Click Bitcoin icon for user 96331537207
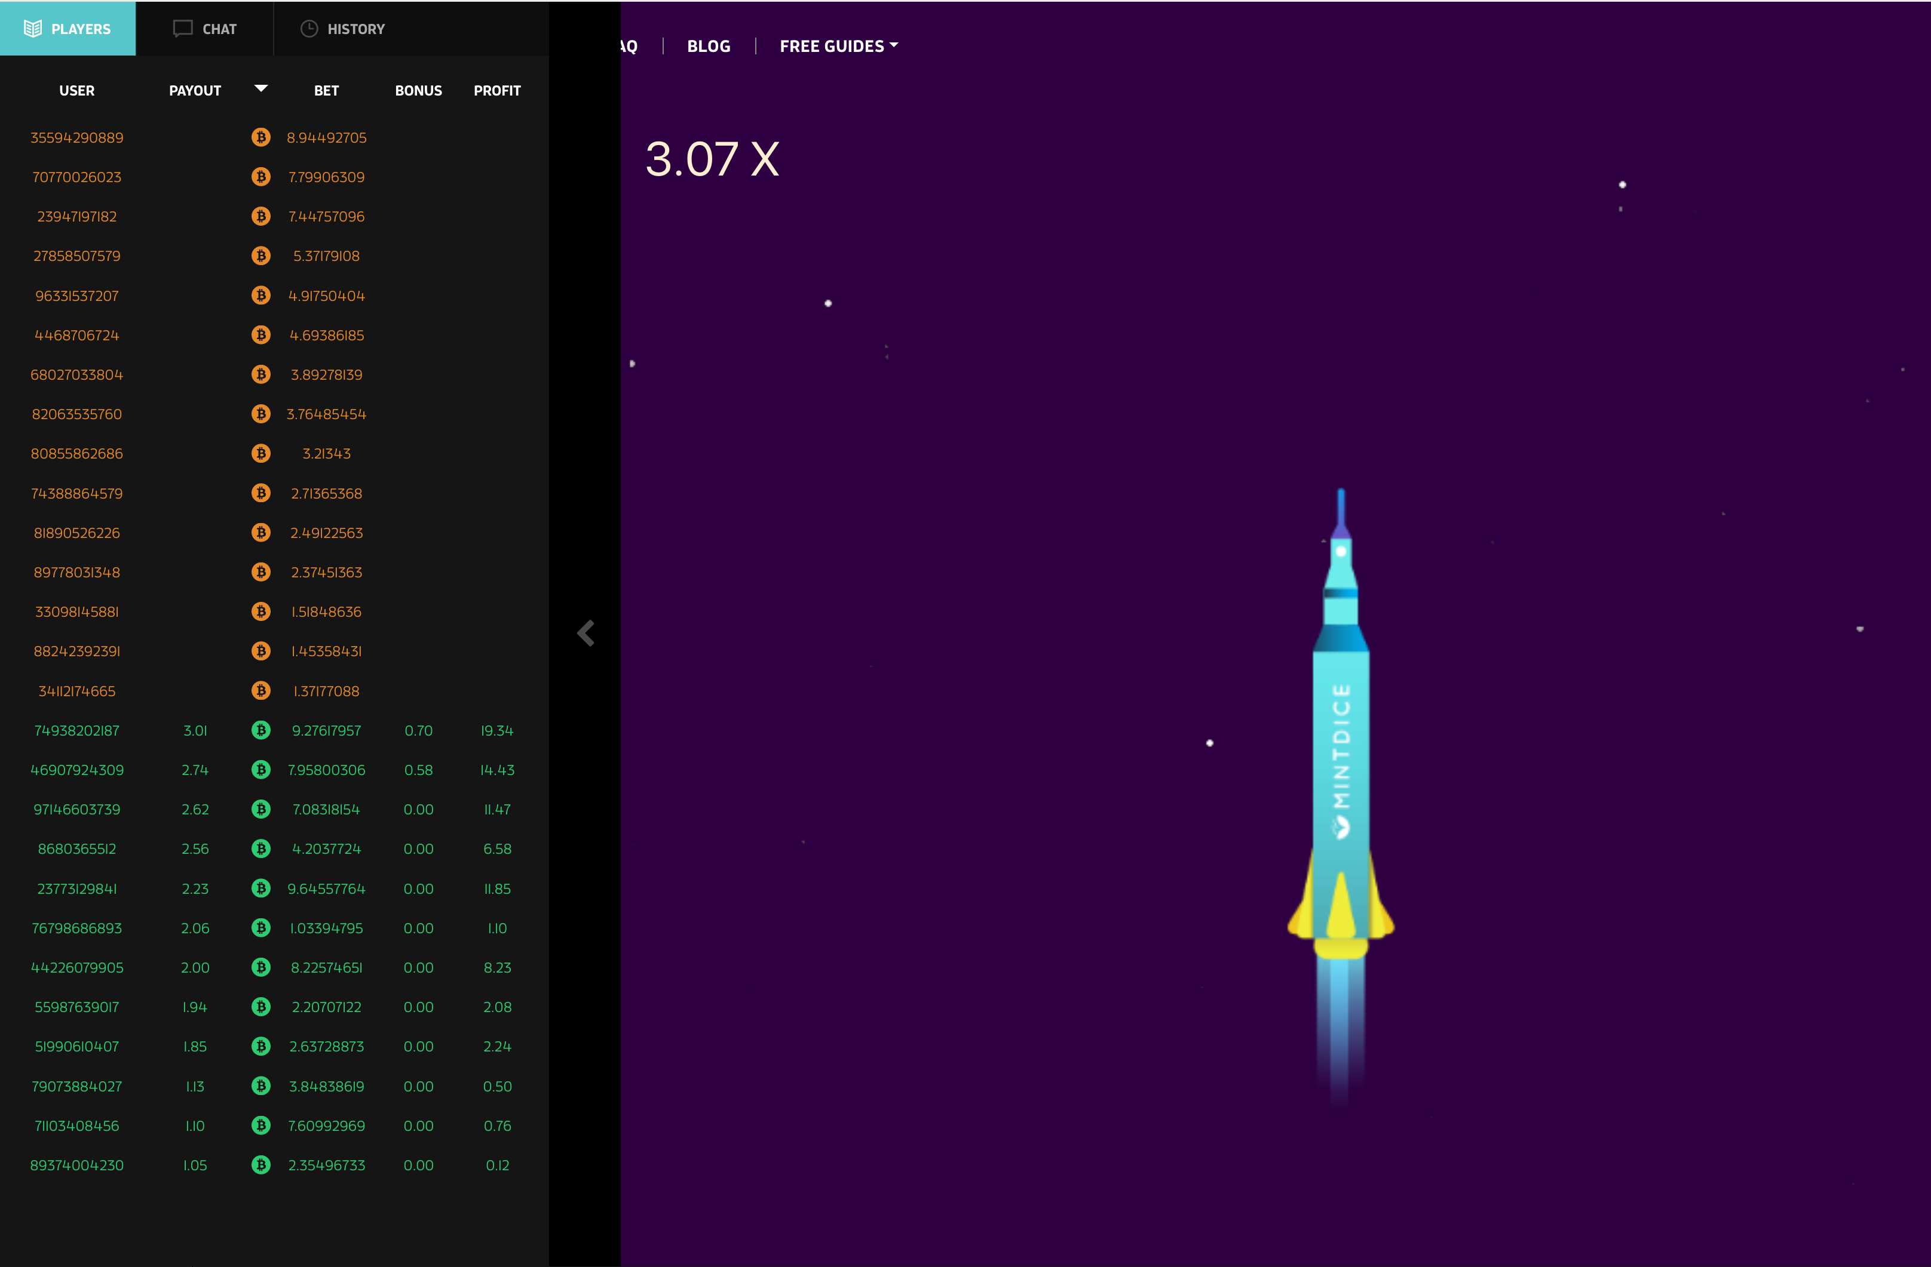The height and width of the screenshot is (1267, 1931). tap(260, 295)
